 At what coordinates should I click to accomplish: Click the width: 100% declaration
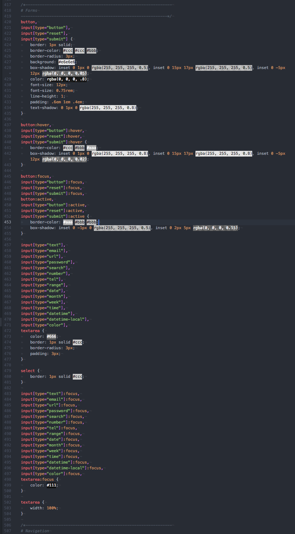(x=45, y=508)
